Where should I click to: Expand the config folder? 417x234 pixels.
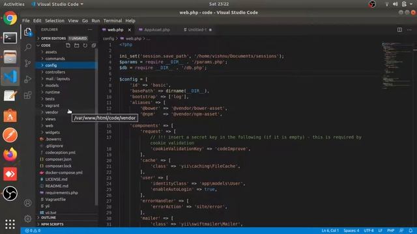(x=51, y=65)
